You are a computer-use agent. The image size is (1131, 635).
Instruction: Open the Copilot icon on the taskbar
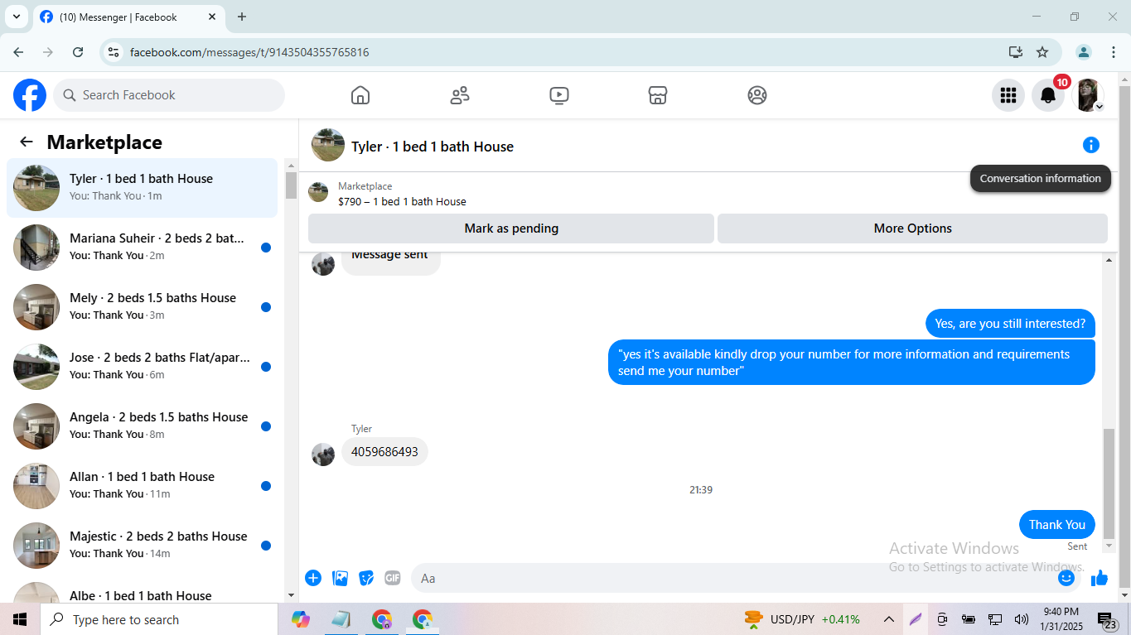click(x=300, y=619)
